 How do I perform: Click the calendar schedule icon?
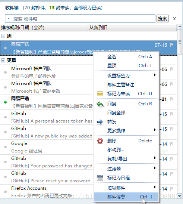pos(100,178)
